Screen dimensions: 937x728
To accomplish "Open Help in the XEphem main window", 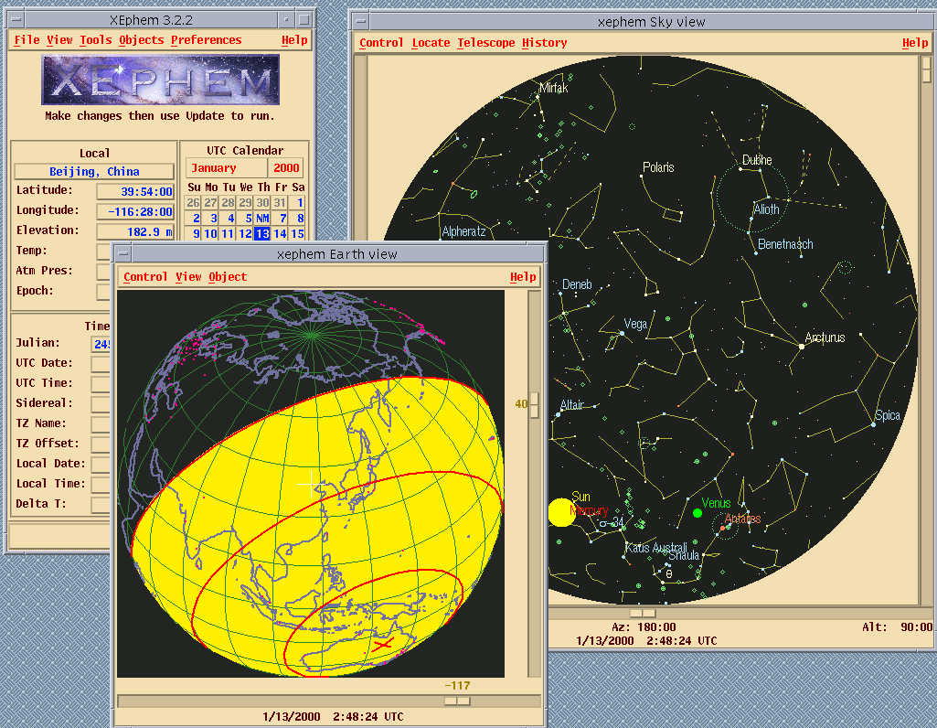I will 294,40.
